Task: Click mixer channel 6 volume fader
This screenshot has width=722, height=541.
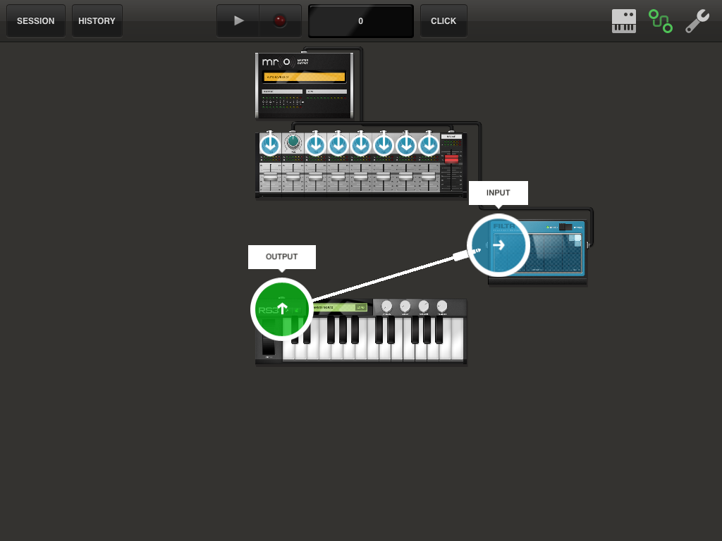Action: [x=383, y=177]
